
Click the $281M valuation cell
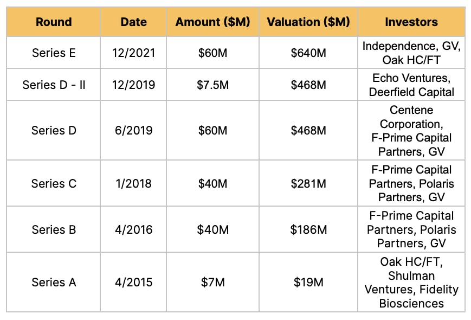tap(309, 183)
